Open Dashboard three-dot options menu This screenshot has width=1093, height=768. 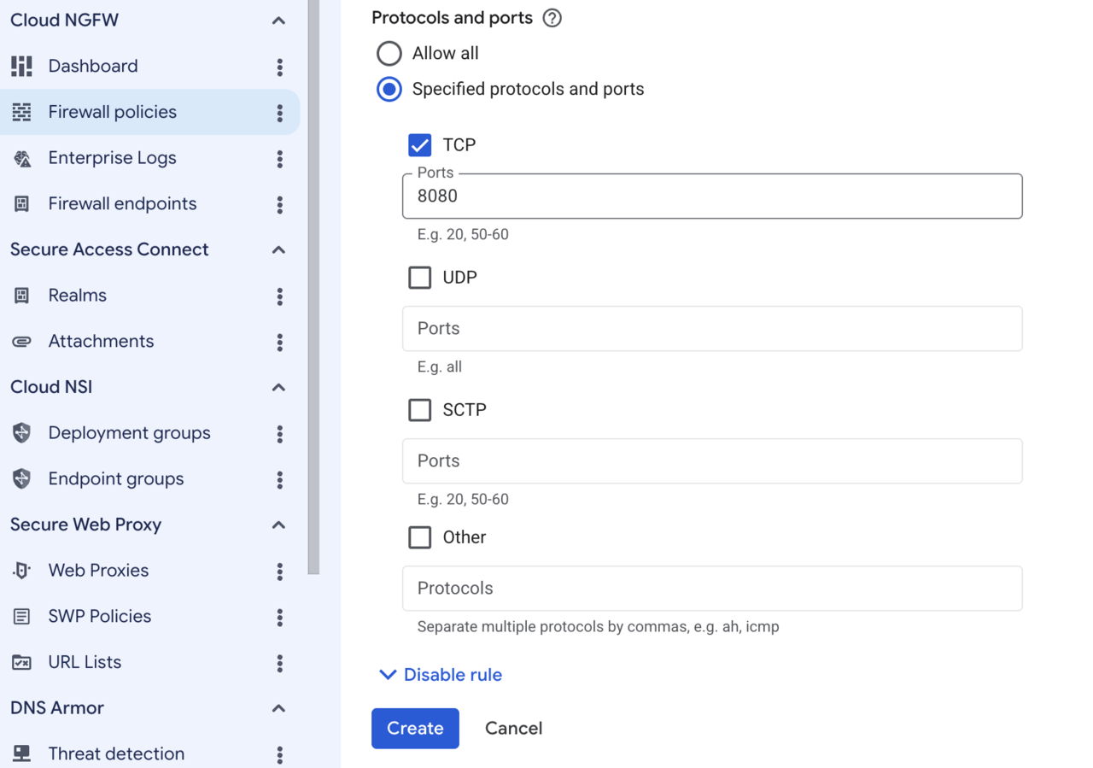click(279, 67)
